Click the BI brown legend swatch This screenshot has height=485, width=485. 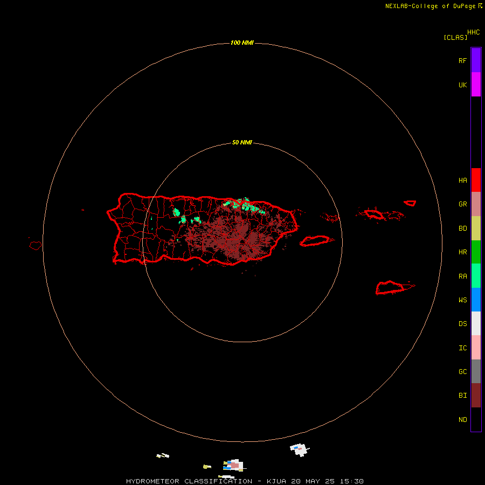coord(476,396)
